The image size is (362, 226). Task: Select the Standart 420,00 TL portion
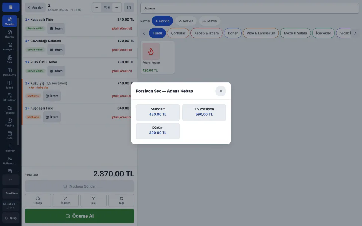coord(158,112)
